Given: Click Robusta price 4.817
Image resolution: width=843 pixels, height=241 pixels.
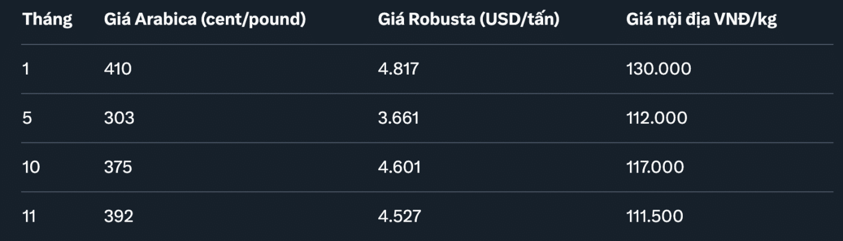Looking at the screenshot, I should (x=397, y=69).
